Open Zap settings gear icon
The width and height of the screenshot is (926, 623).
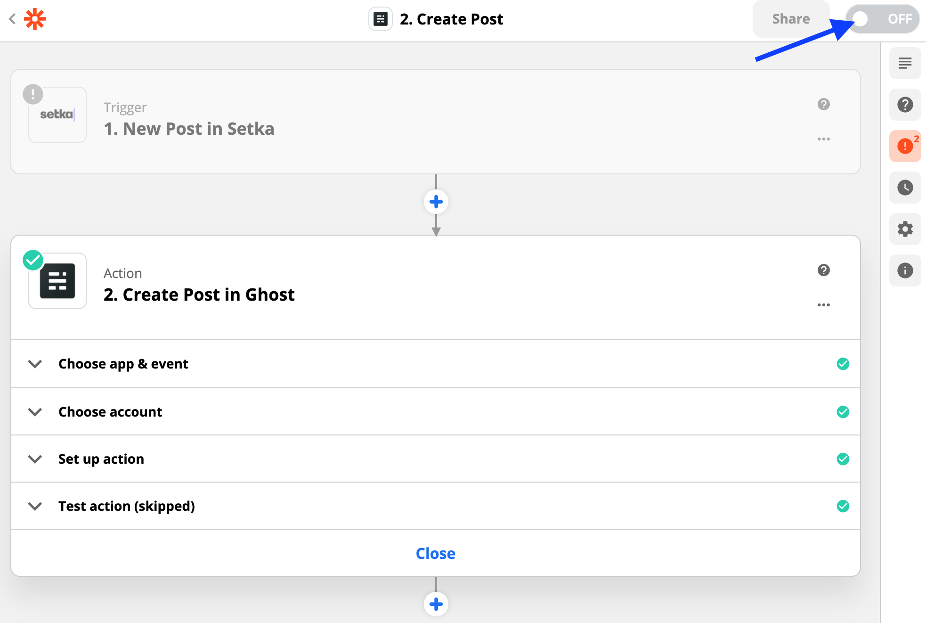click(905, 229)
